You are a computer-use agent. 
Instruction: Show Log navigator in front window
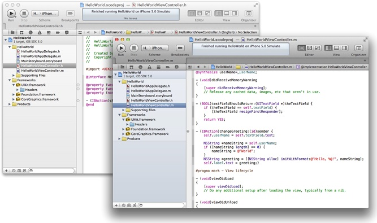point(176,67)
